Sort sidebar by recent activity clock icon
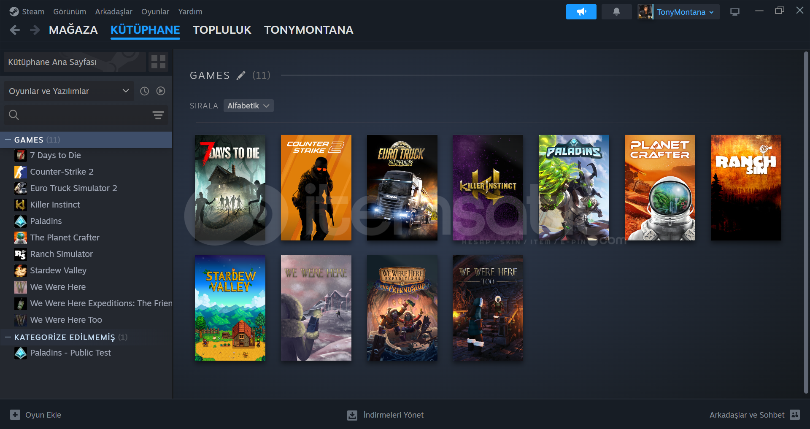Screen dimensions: 810x429 point(145,91)
